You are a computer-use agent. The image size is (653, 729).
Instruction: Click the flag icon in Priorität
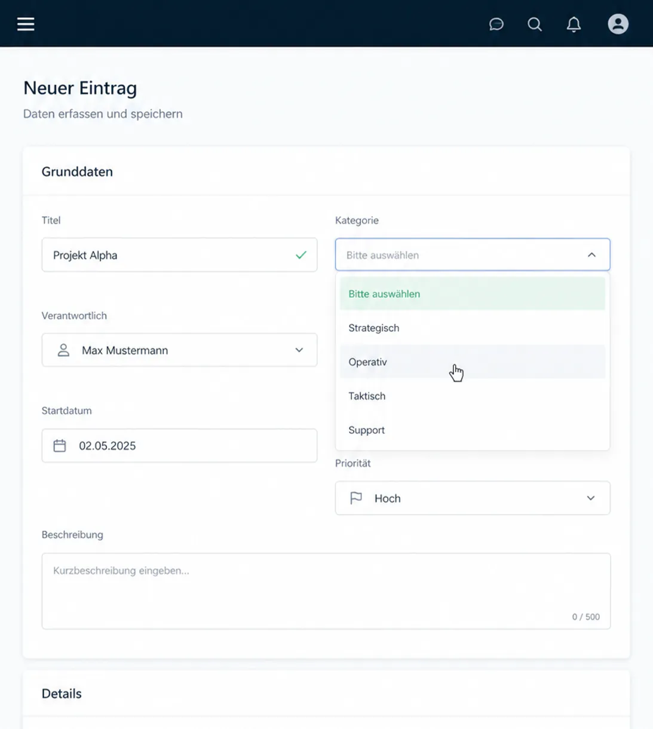[356, 498]
